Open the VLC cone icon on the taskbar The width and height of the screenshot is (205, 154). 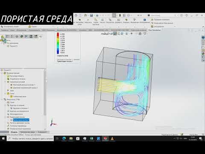(x=112, y=138)
